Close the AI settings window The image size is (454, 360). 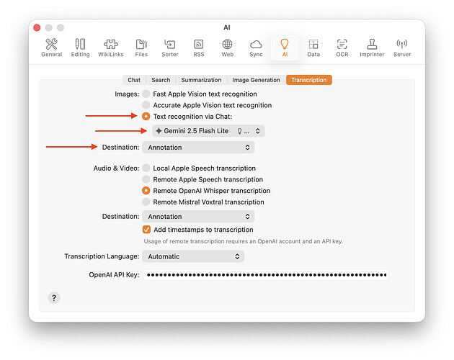tap(37, 27)
